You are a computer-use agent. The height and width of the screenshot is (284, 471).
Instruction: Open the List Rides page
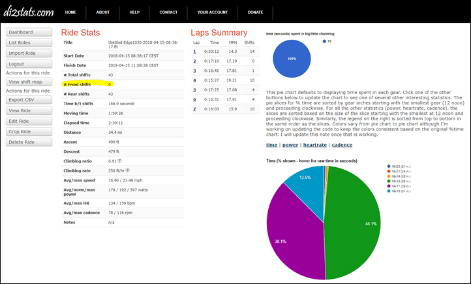[x=29, y=42]
